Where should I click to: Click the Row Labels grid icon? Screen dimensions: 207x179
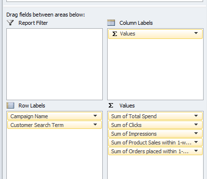(x=10, y=106)
